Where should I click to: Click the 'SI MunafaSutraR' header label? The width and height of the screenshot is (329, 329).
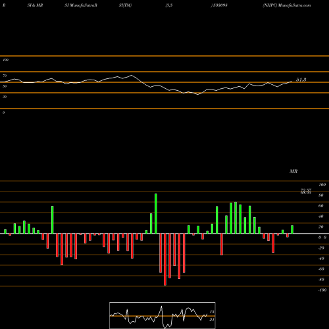[x=81, y=5]
